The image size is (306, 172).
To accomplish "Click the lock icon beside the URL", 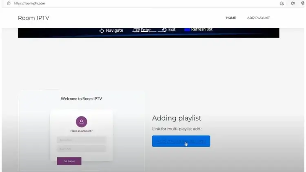I will (x=9, y=3).
